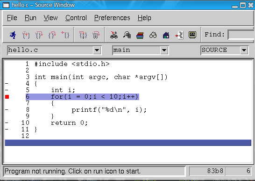This screenshot has height=181, width=255.
Task: Click the main function combo text field
Action: click(136, 50)
